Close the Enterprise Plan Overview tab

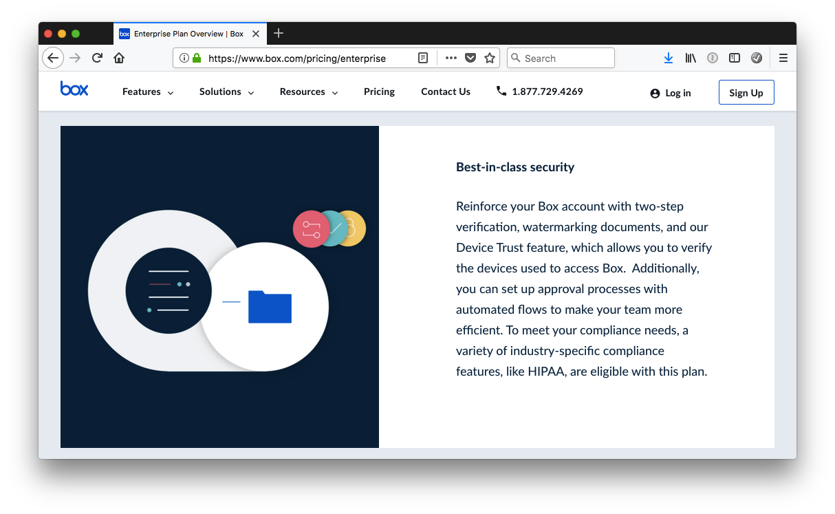(x=256, y=34)
